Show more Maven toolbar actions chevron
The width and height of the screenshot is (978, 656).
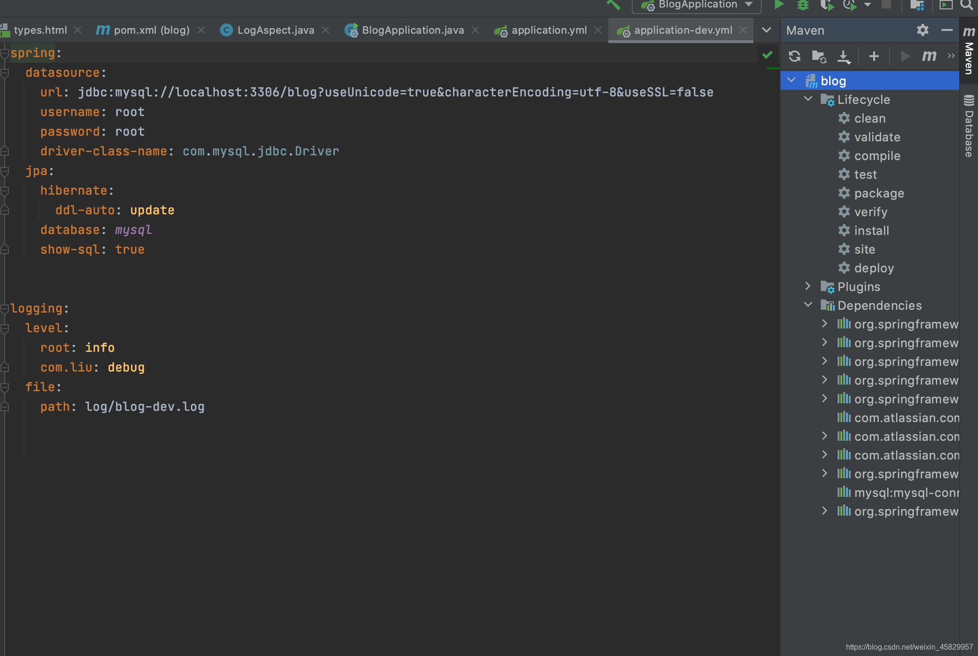(x=951, y=56)
